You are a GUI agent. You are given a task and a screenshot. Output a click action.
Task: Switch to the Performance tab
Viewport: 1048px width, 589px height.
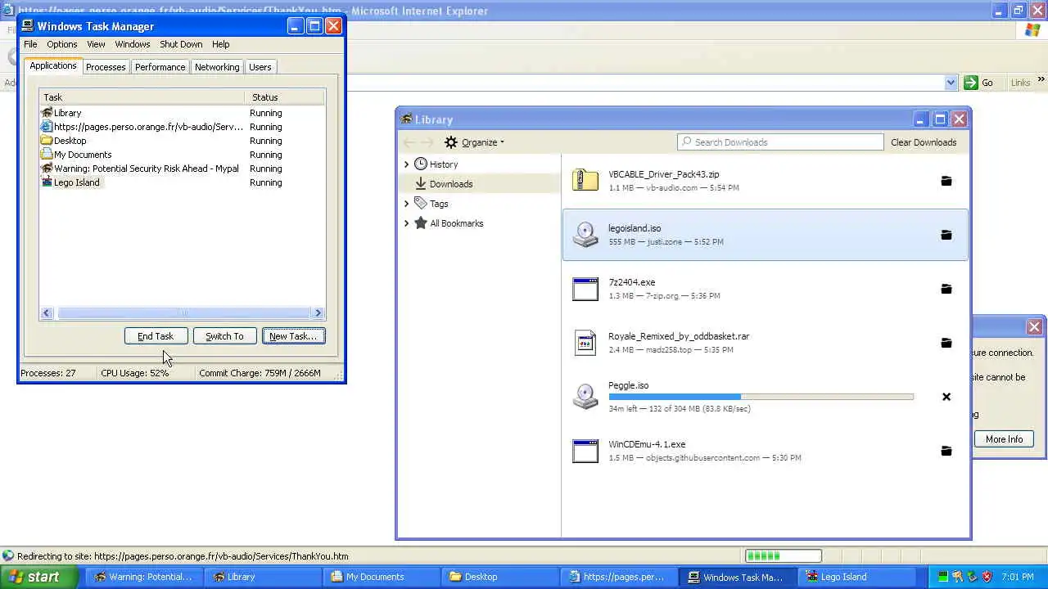[x=160, y=67]
